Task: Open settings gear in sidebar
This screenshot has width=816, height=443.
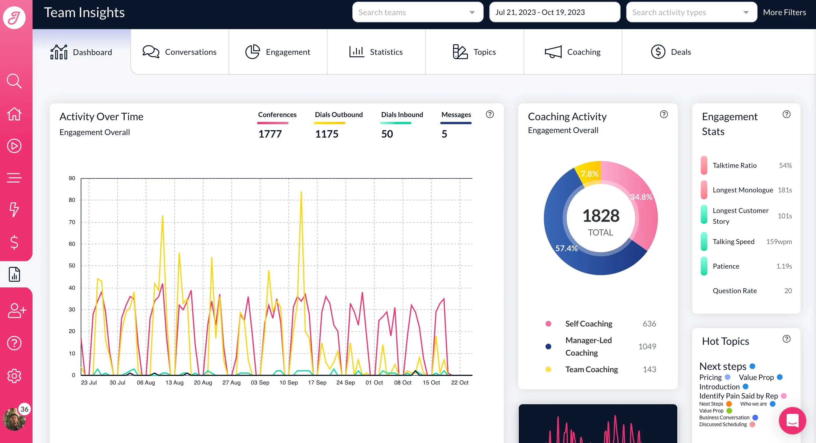Action: click(14, 376)
